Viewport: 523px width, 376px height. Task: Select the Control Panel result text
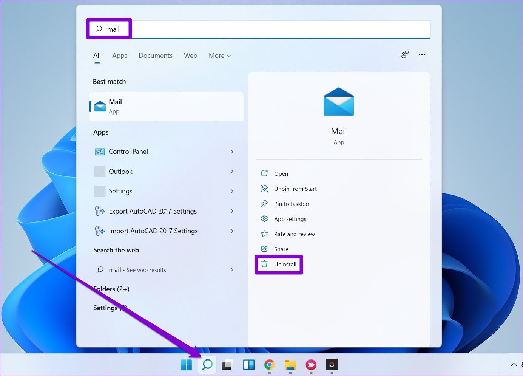128,152
